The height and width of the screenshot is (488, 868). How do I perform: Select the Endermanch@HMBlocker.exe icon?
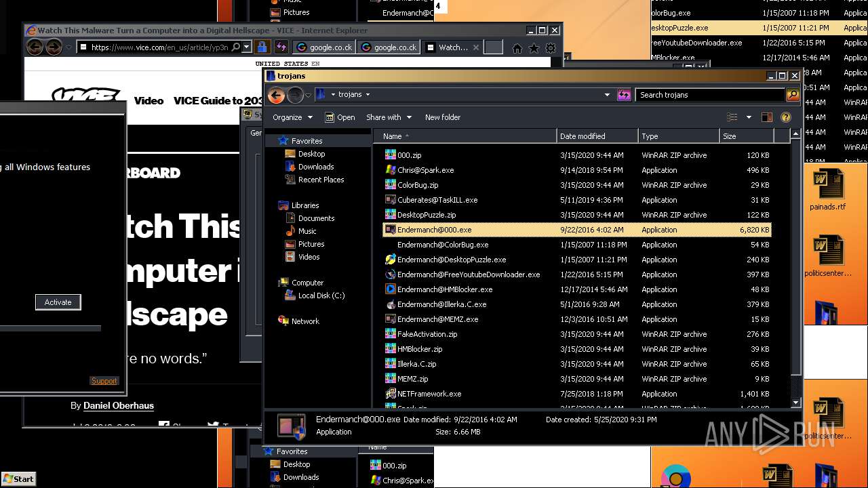[390, 289]
